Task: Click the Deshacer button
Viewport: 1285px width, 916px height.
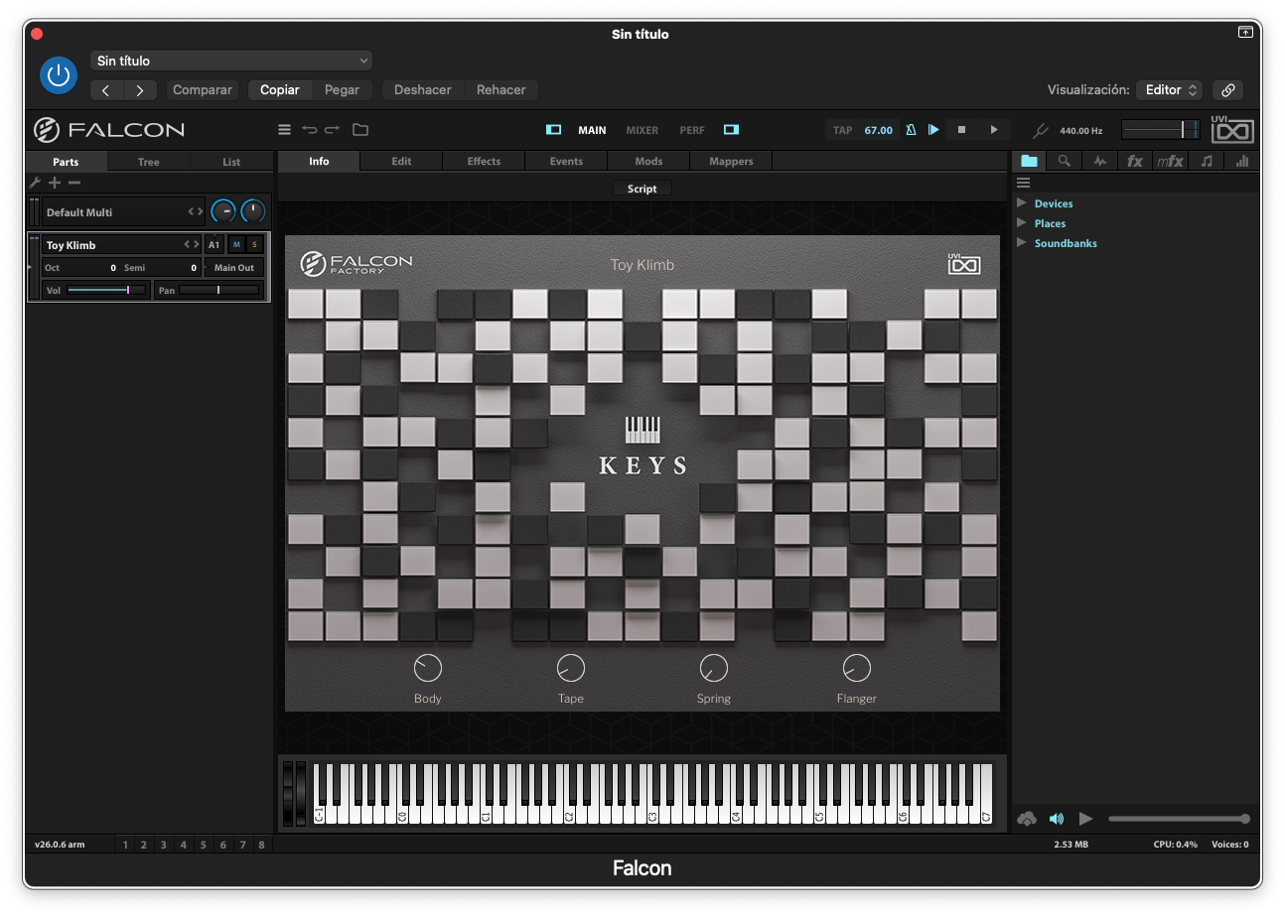Action: point(423,90)
